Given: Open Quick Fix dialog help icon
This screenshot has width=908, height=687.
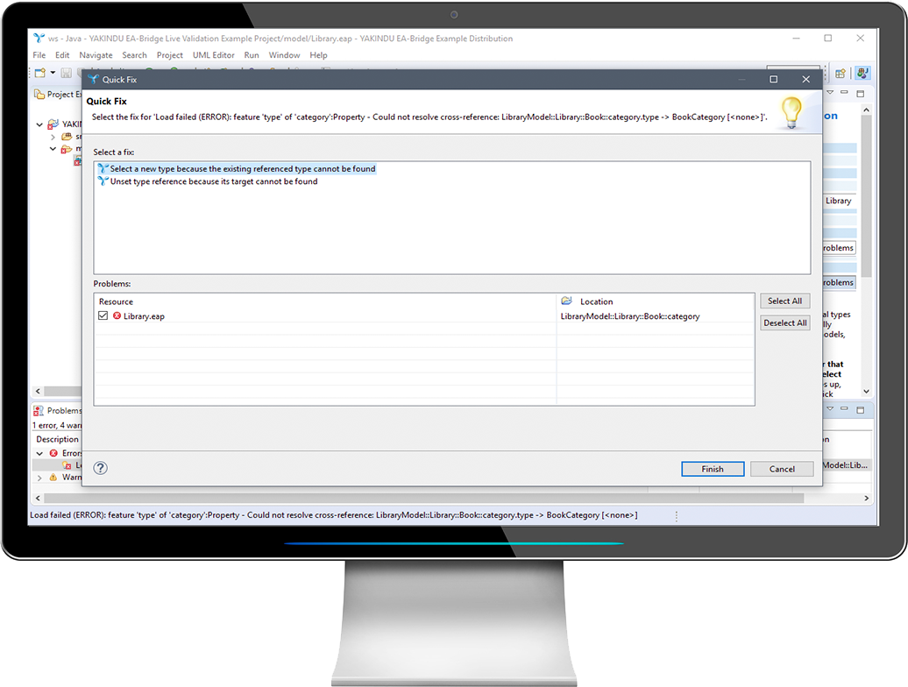Looking at the screenshot, I should tap(100, 468).
